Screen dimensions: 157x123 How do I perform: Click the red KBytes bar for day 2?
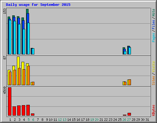click(14, 111)
